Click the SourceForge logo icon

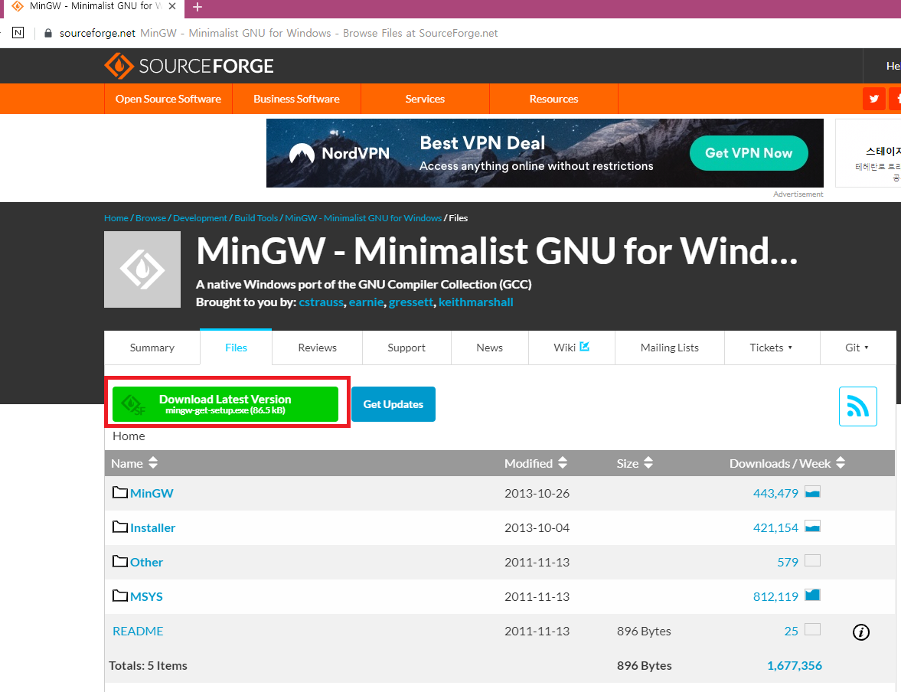(x=119, y=66)
